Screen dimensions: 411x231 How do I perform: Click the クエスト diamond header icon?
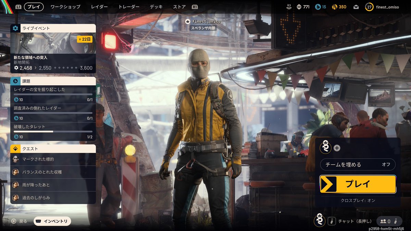[15, 149]
